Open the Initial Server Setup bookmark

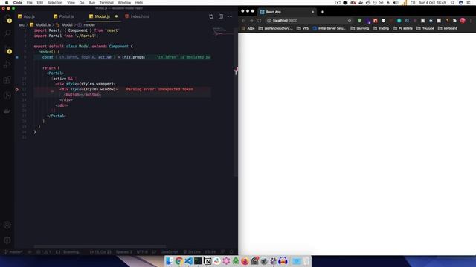[x=329, y=28]
